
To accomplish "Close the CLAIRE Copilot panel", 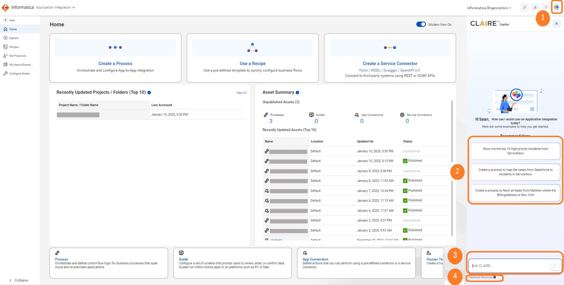I will click(556, 24).
